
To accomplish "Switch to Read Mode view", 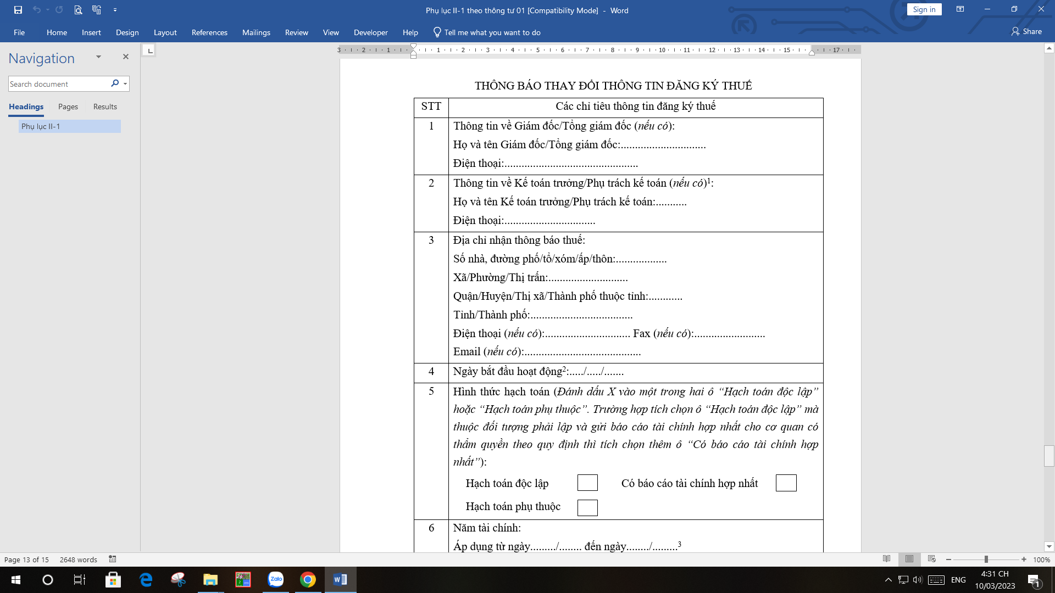I will pyautogui.click(x=886, y=559).
